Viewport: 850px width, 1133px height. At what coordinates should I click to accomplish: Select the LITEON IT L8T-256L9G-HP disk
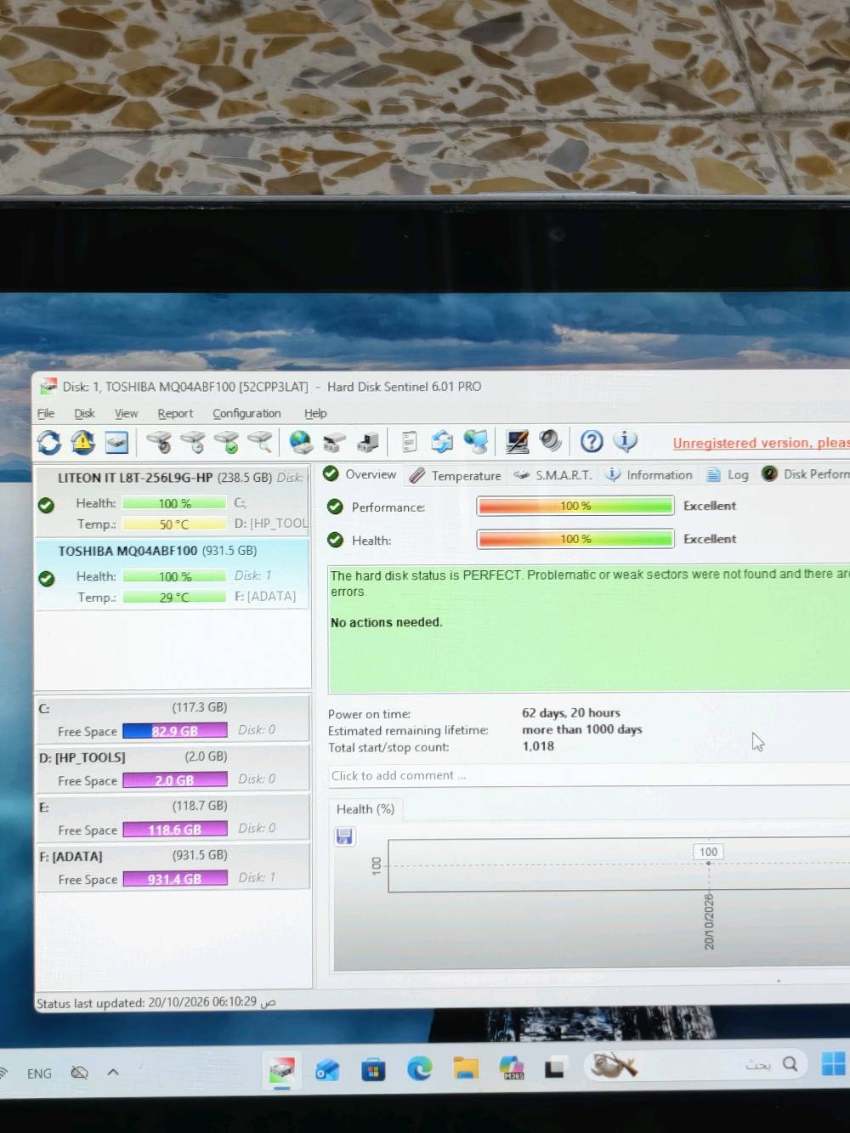click(x=173, y=501)
